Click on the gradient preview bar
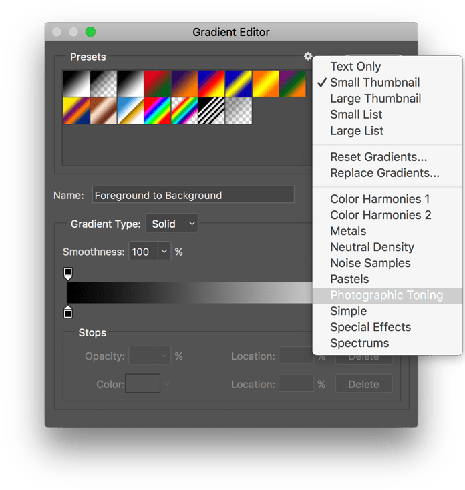The width and height of the screenshot is (465, 490). tap(190, 293)
